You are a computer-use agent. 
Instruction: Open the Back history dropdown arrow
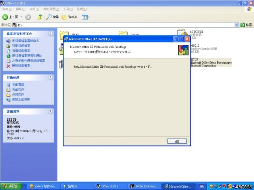(21, 17)
